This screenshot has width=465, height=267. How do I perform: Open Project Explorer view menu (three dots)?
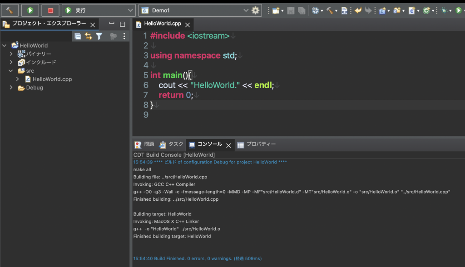(x=124, y=36)
